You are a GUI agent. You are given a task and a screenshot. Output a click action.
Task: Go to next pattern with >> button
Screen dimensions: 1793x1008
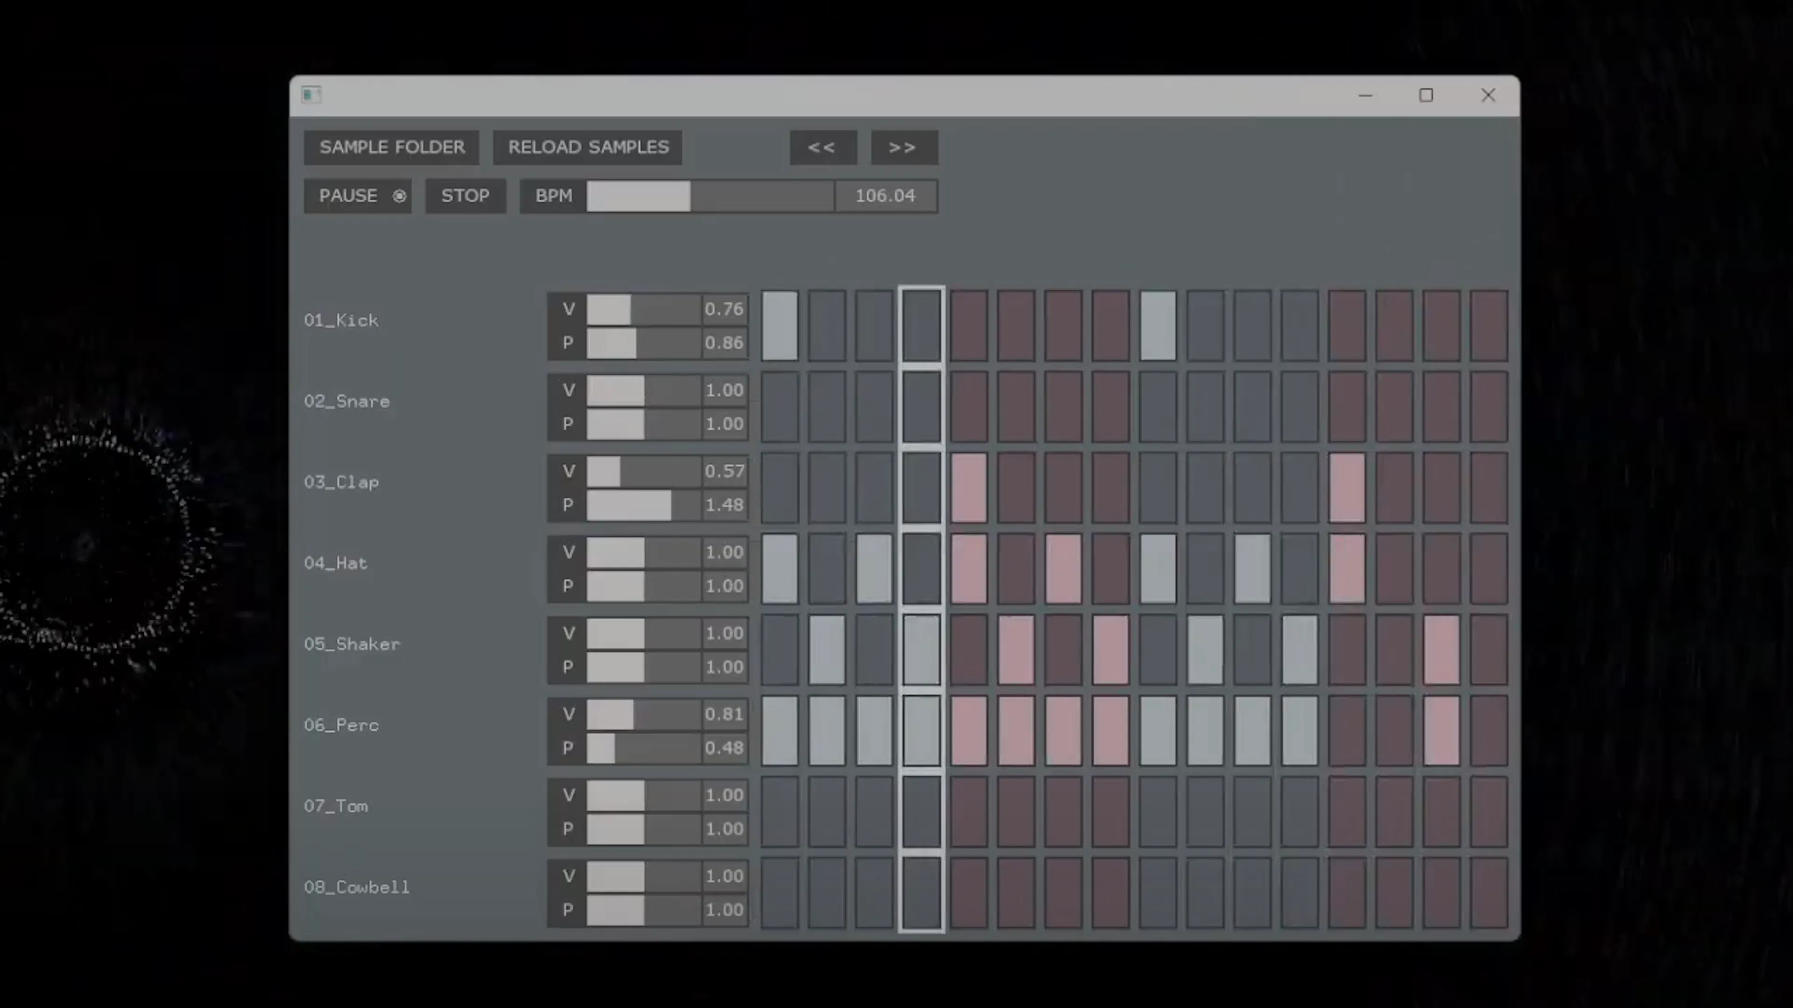904,147
